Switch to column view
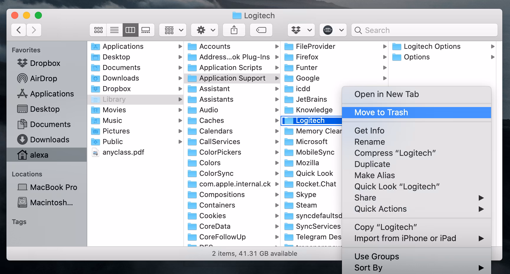Viewport: 510px width, 274px height. click(x=130, y=30)
